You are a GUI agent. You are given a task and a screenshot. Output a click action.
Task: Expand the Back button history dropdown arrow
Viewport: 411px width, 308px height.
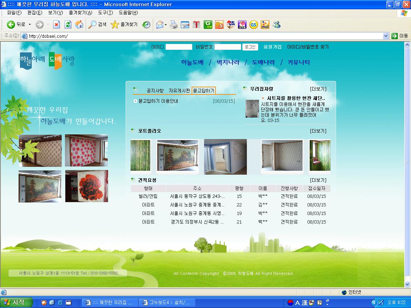click(30, 25)
